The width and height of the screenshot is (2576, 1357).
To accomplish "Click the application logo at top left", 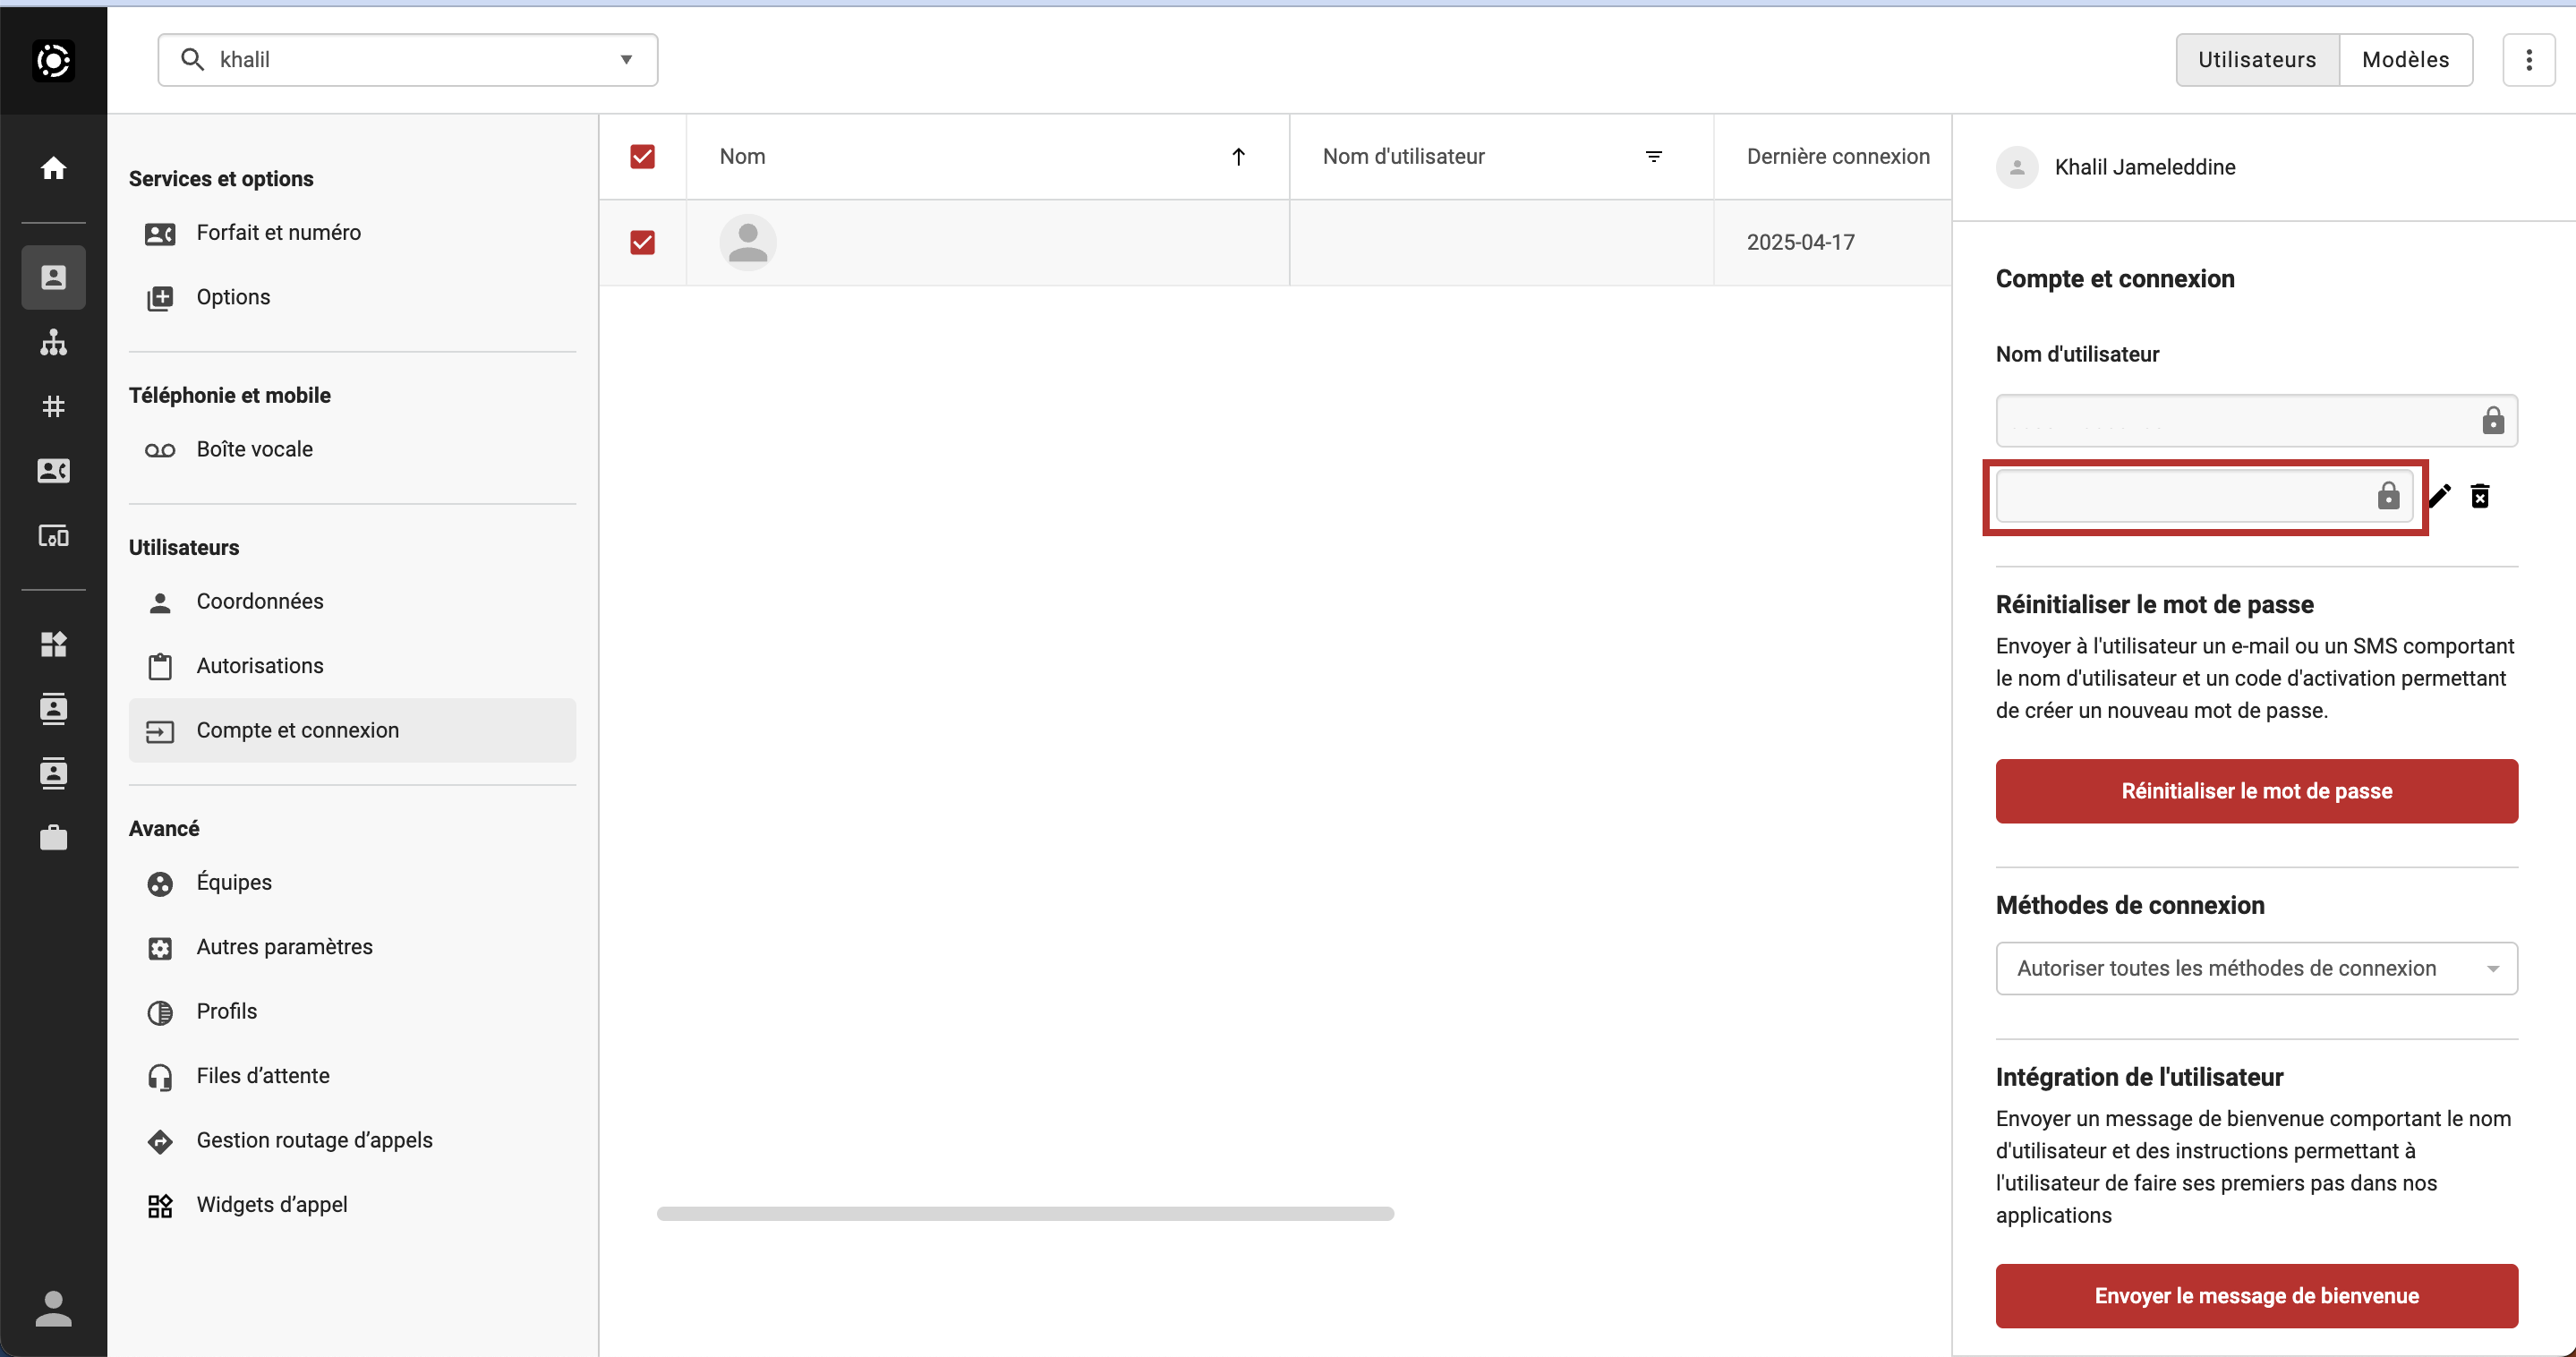I will point(53,60).
